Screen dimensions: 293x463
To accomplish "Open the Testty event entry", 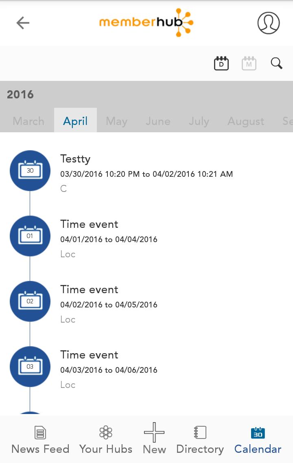I will [146, 173].
